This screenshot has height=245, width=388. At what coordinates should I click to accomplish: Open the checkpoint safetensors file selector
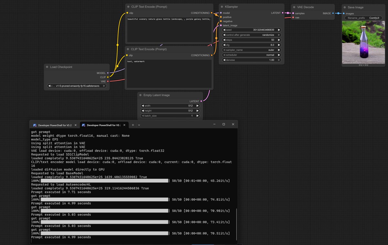click(x=77, y=86)
